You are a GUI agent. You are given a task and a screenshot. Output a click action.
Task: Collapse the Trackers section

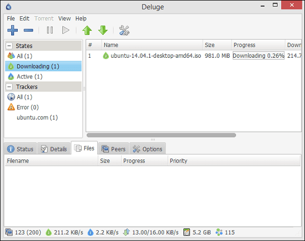pos(9,87)
